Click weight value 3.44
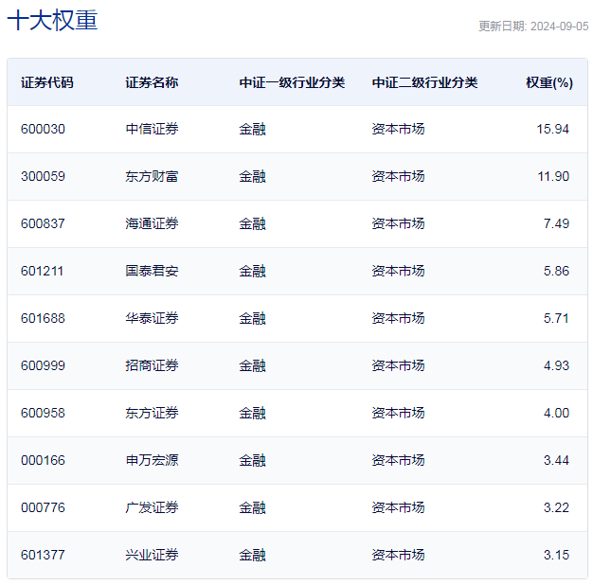 pyautogui.click(x=556, y=460)
